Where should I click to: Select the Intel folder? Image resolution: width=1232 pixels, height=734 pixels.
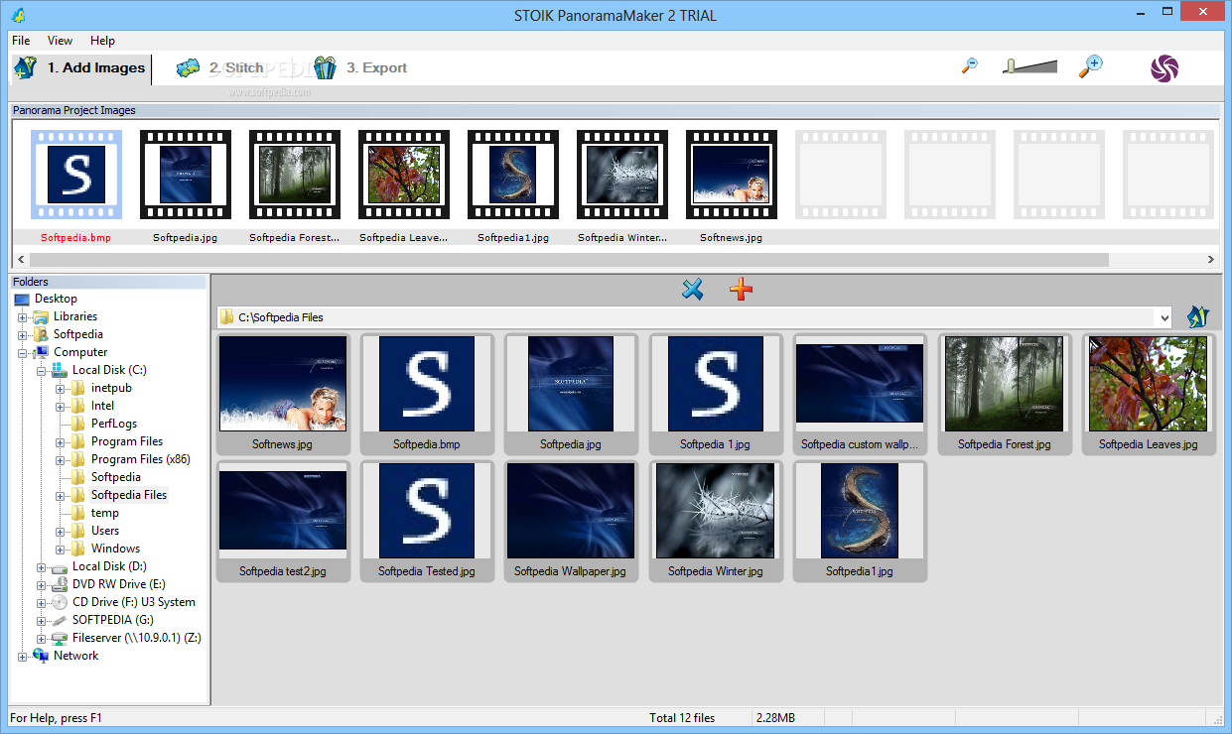click(x=102, y=406)
